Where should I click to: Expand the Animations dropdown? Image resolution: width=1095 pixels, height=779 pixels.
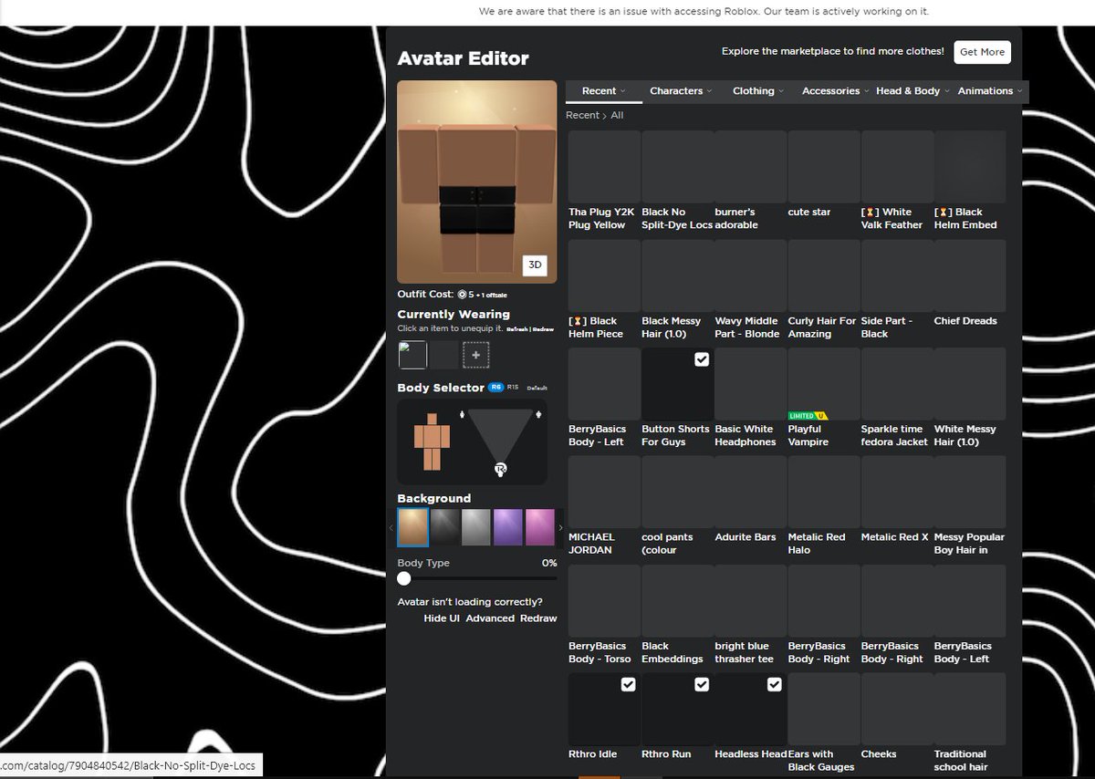(990, 91)
